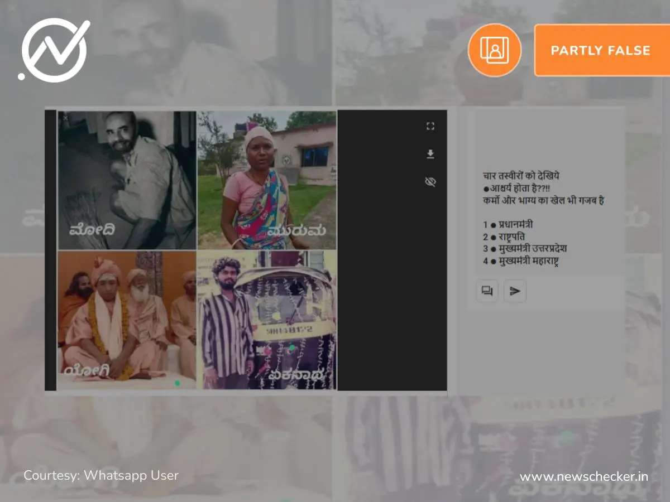Select the photo of woman in colorful sari
This screenshot has height=502, width=670.
(267, 180)
